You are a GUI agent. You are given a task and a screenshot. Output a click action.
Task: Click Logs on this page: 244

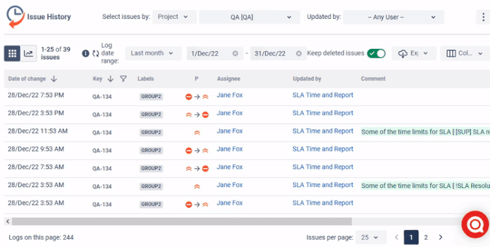41,238
